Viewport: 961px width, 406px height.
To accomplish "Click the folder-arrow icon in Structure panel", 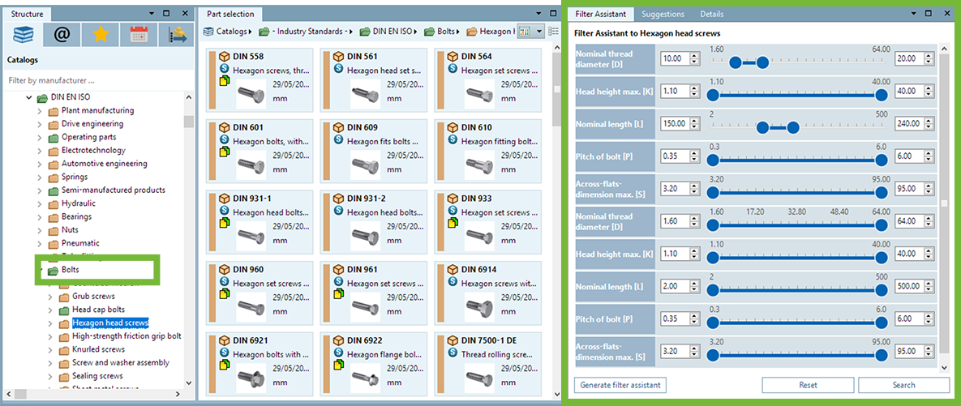I will (x=177, y=35).
